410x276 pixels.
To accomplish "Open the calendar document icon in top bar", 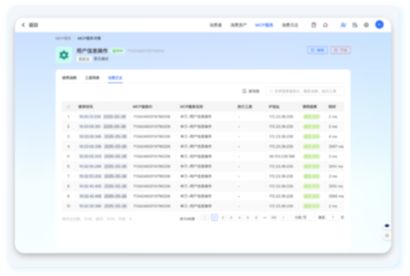I will (314, 25).
